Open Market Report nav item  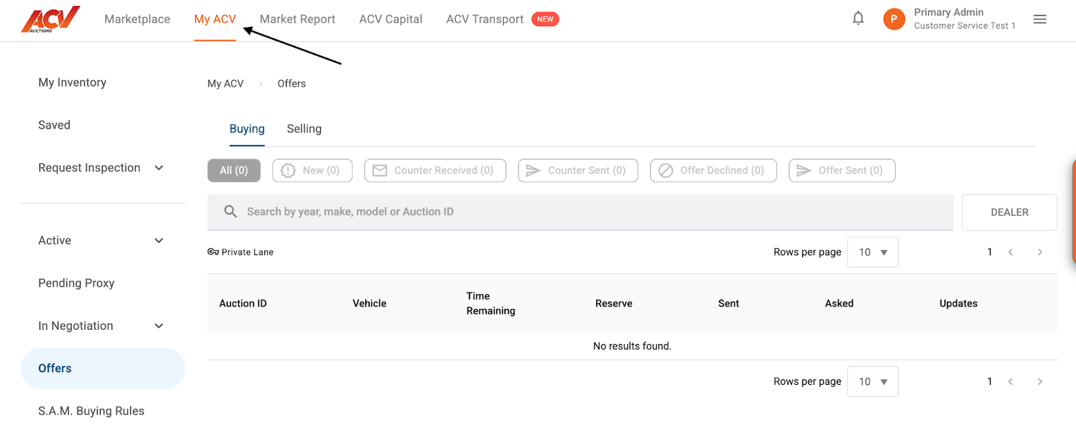[x=297, y=19]
